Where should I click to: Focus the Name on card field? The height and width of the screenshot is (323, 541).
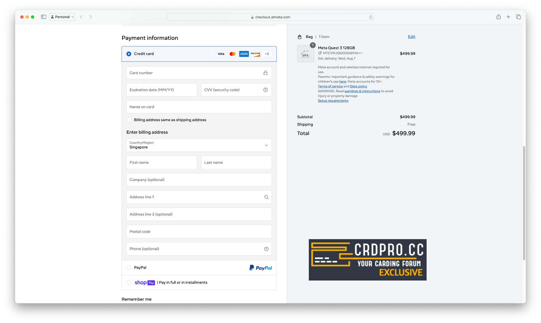pos(199,107)
